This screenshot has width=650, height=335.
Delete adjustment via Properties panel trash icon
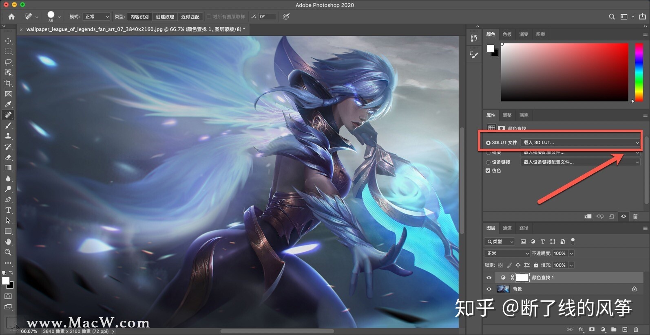click(x=635, y=217)
